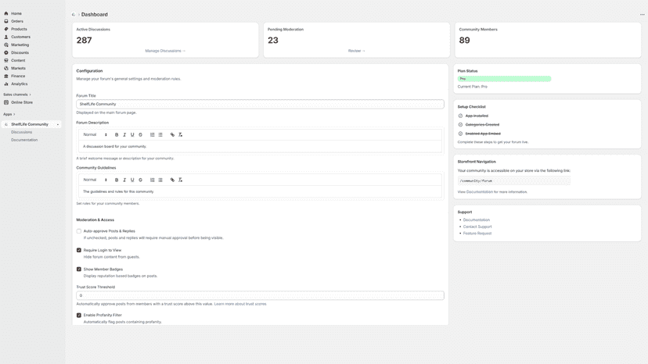The width and height of the screenshot is (648, 364).
Task: Click the Forum Title input field
Action: [260, 104]
